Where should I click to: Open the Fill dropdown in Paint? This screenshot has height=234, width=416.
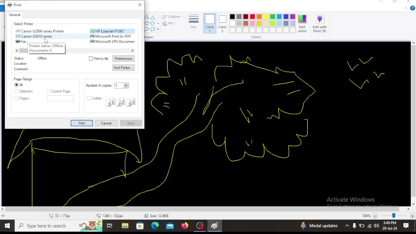(169, 23)
